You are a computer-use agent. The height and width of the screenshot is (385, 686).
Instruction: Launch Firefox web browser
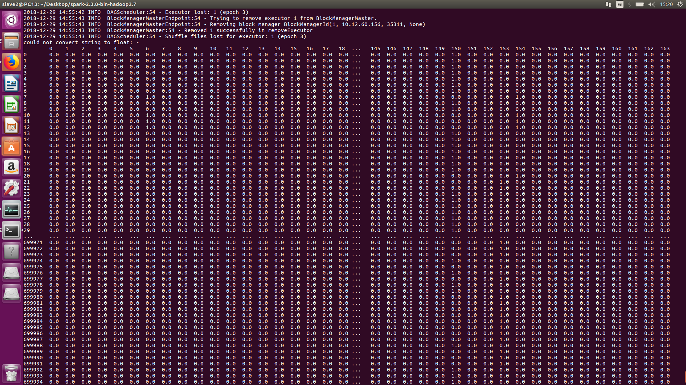[11, 62]
